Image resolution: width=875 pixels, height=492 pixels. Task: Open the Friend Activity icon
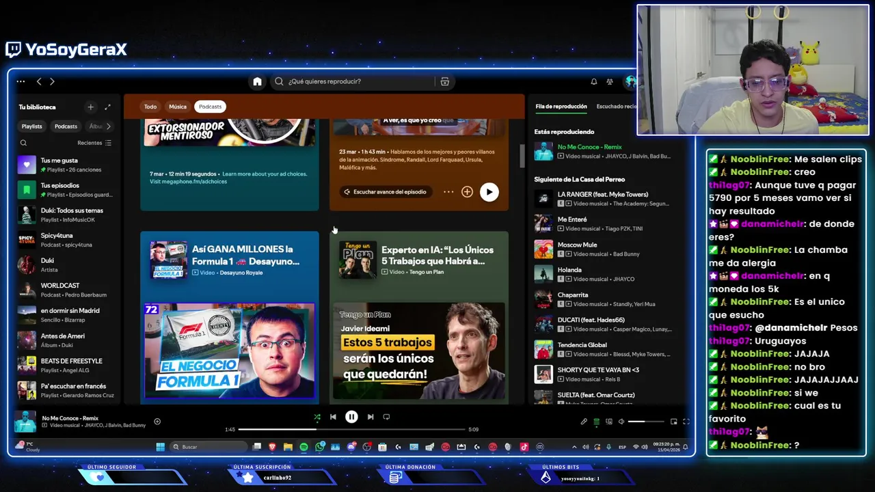click(610, 81)
